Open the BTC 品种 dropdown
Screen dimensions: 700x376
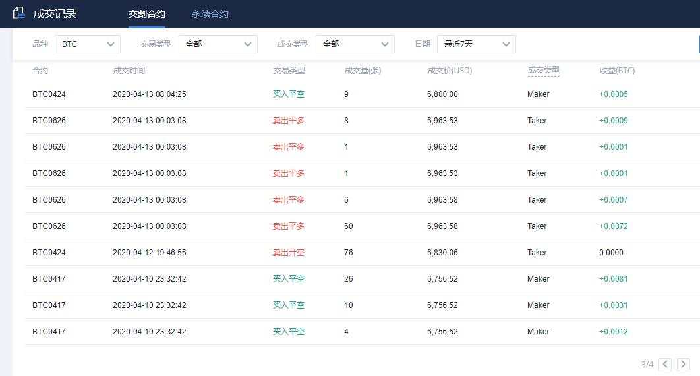point(88,44)
